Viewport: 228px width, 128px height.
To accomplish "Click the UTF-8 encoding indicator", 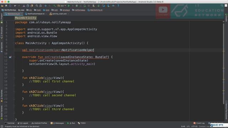I will pyautogui.click(x=195, y=127).
